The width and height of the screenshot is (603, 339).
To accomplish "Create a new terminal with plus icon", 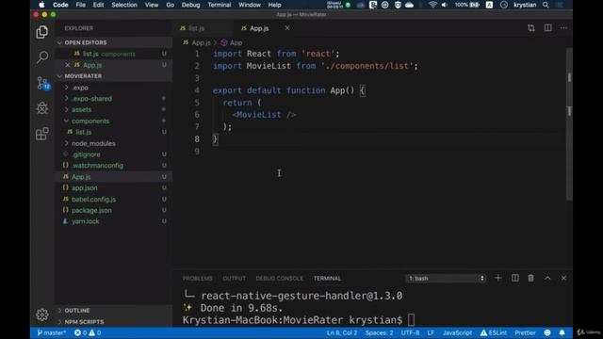I will [498, 278].
